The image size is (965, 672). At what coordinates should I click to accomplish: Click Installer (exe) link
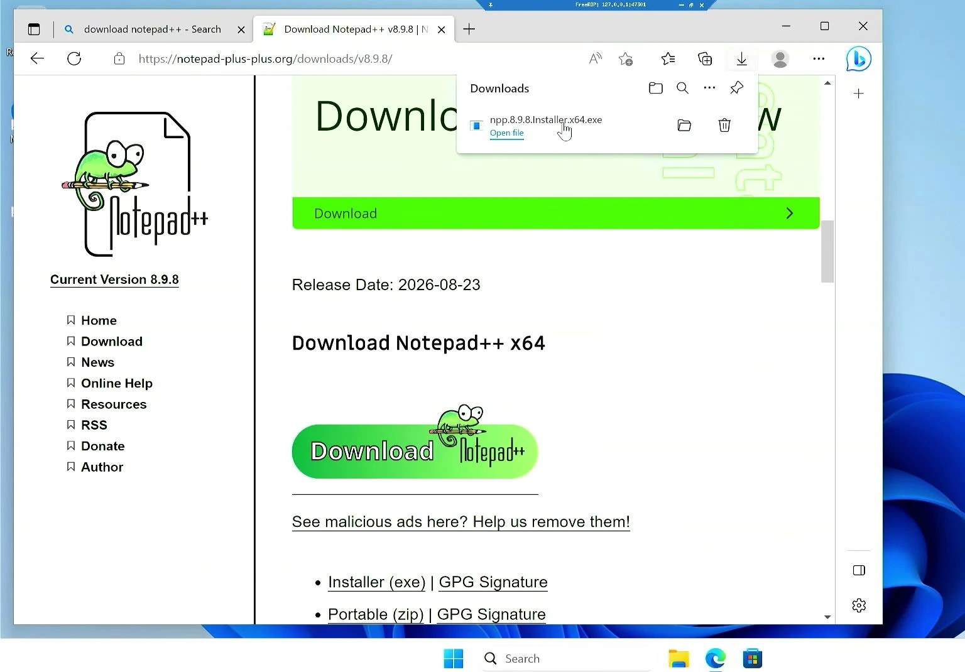click(376, 582)
